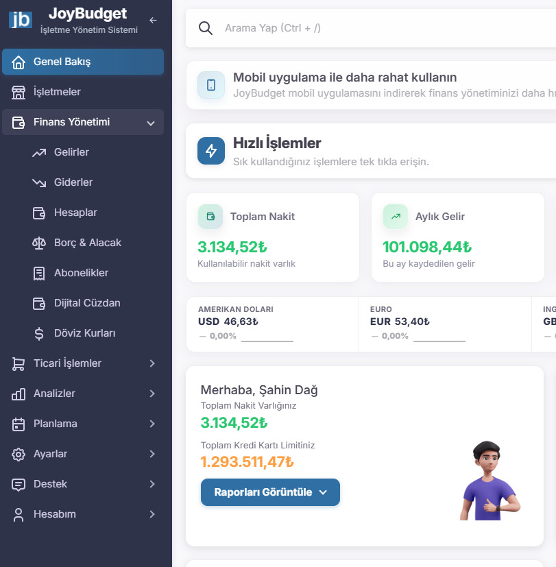
Task: Collapse sidebar with the back arrow
Action: coord(154,21)
